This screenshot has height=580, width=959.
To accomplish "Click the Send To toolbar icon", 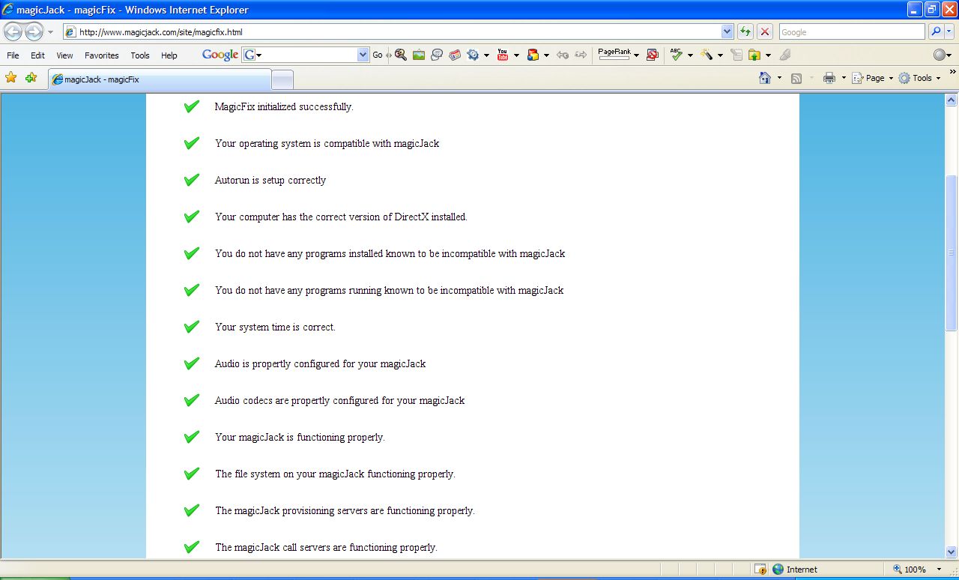I will click(754, 55).
